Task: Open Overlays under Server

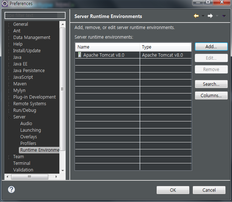Action: tap(28, 137)
